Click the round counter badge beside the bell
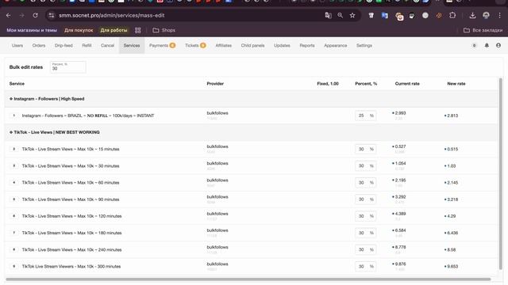Screen dimensions: 508x285 (x=475, y=46)
